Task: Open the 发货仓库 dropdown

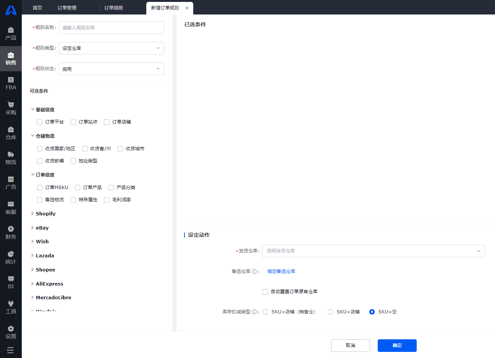Action: pyautogui.click(x=374, y=251)
